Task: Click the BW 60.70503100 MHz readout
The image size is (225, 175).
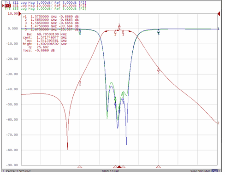Action: 47,34
